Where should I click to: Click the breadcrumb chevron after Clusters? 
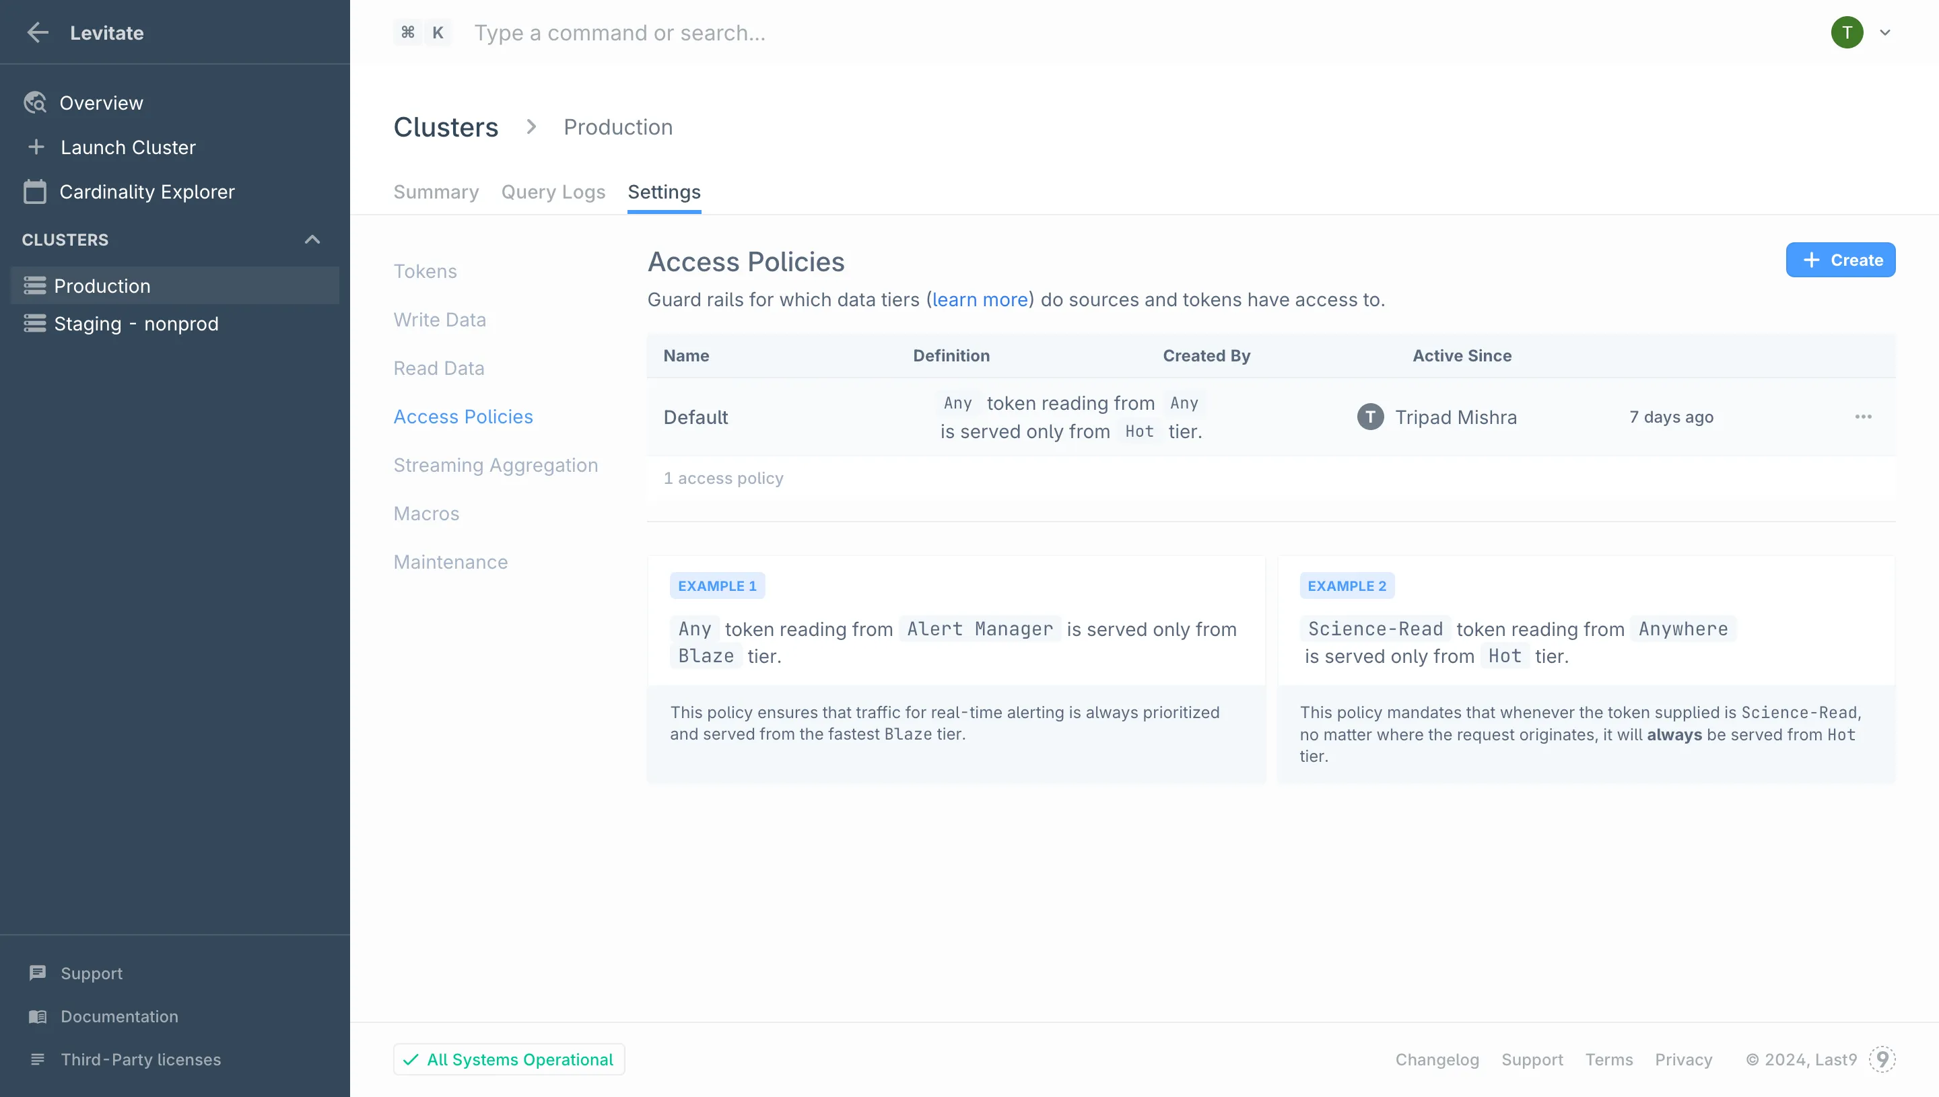click(x=531, y=127)
